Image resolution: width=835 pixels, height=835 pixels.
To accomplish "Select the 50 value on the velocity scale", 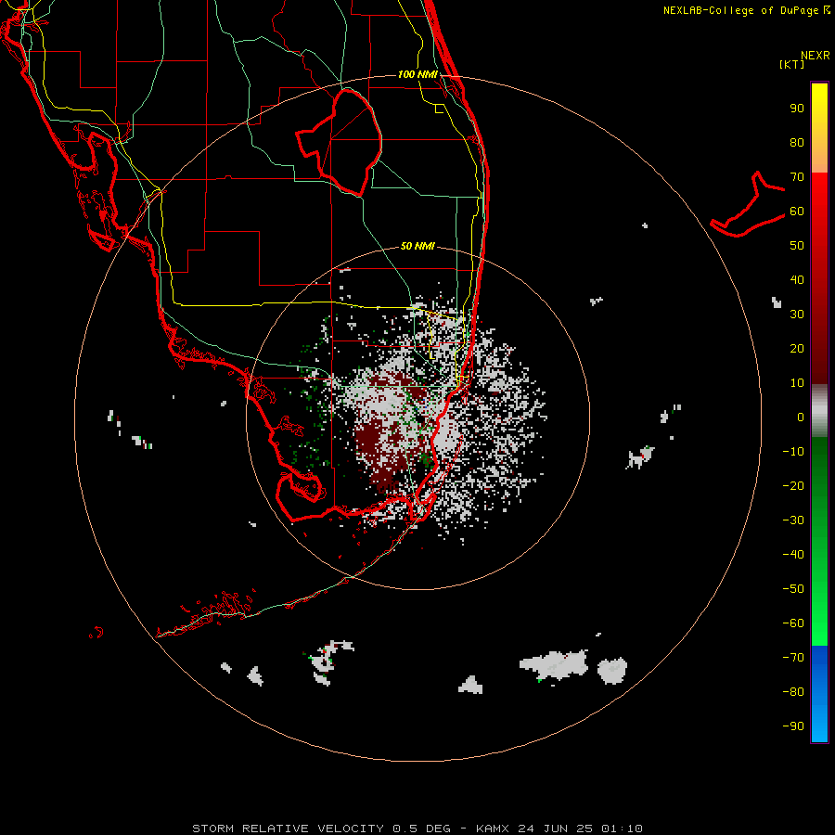I will click(797, 246).
